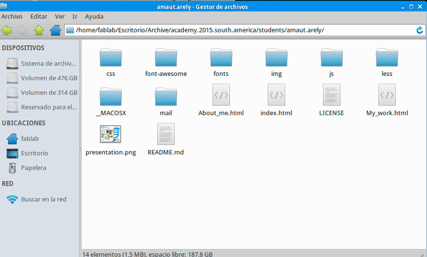427x257 pixels.
Task: Select the About_me.html file icon
Action: 221,95
